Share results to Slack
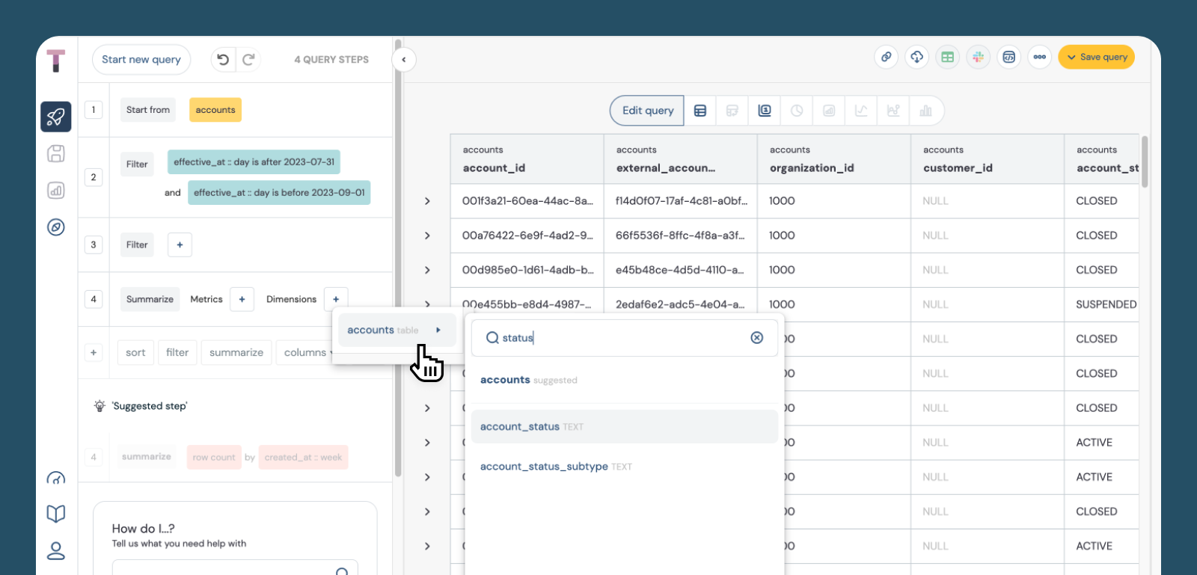Image resolution: width=1197 pixels, height=575 pixels. point(979,57)
